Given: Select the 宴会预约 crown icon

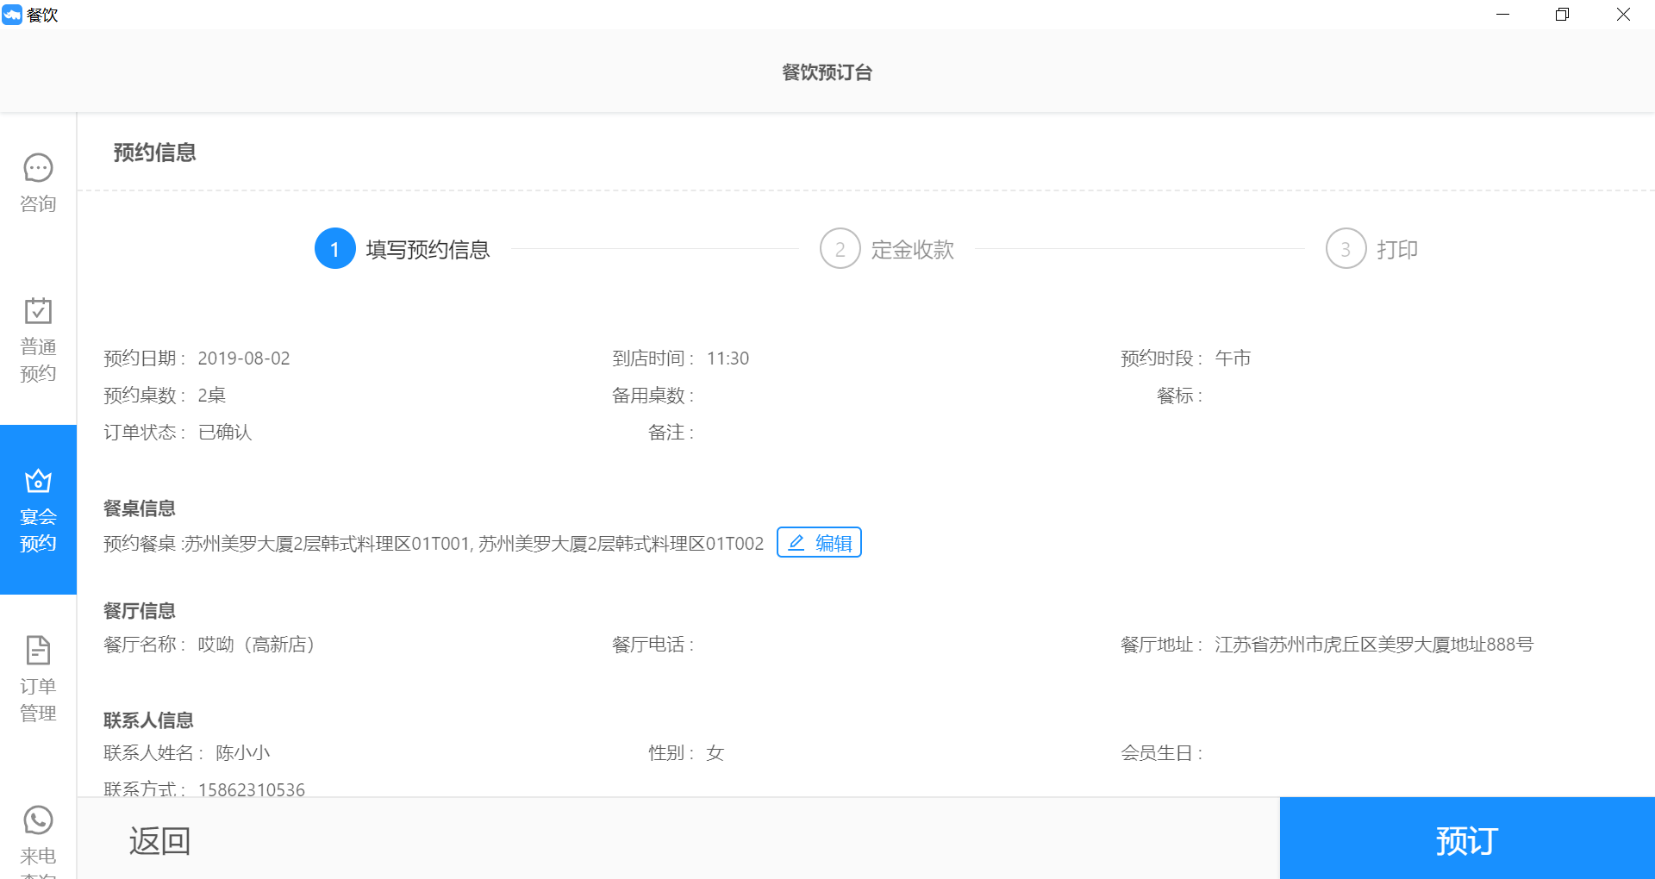Looking at the screenshot, I should tap(38, 480).
